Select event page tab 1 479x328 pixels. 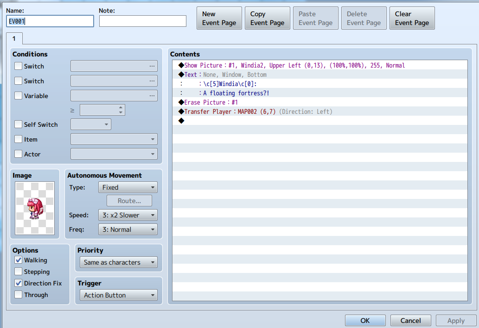14,39
